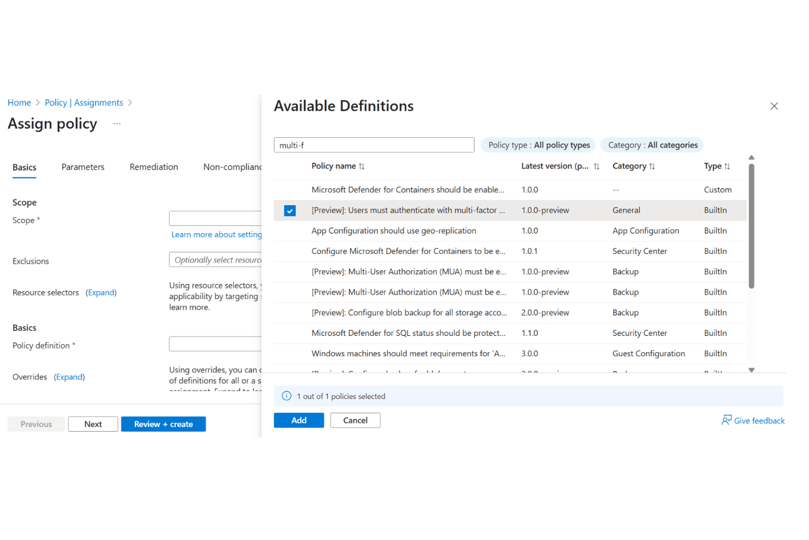
Task: Click the 1.1.0 version cell
Action: [530, 333]
